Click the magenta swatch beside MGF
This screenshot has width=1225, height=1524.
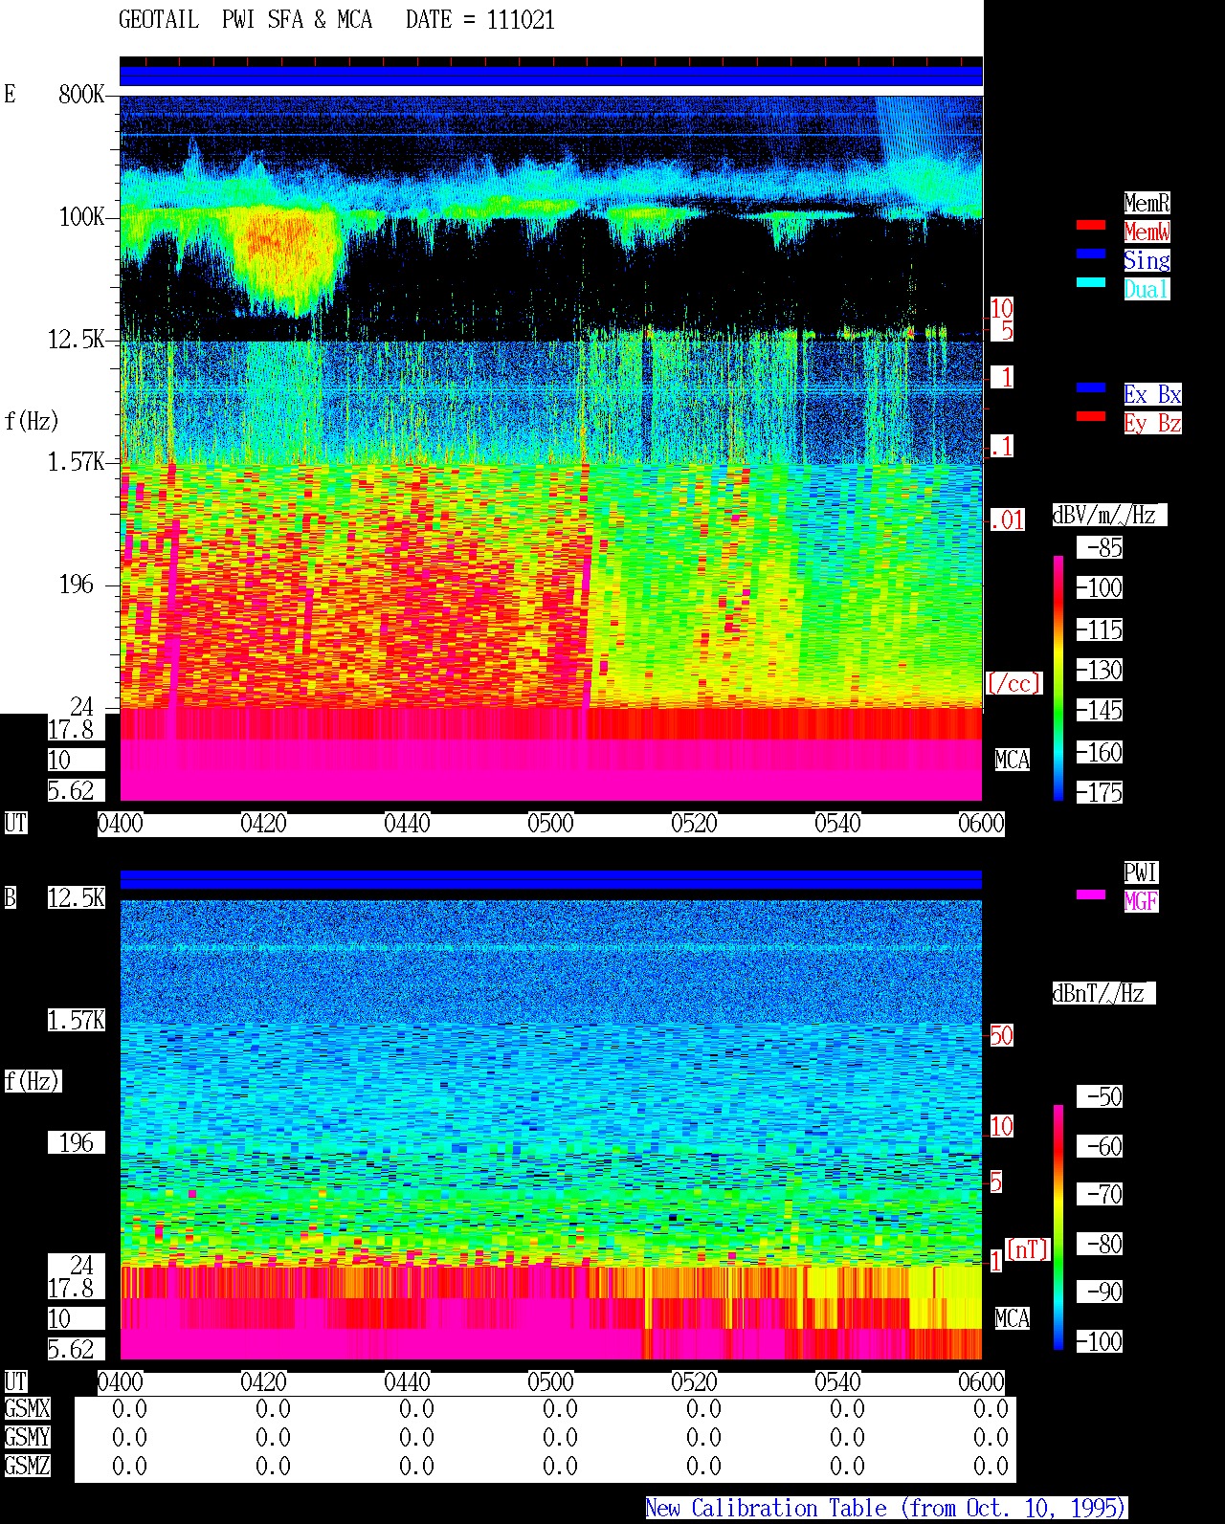(1091, 895)
